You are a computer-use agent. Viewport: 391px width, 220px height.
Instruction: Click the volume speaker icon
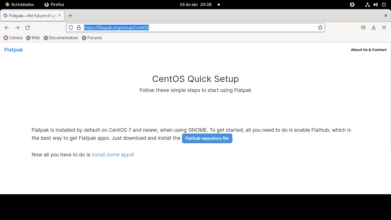pos(375,5)
